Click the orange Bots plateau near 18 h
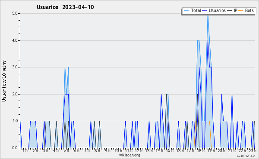 202,121
